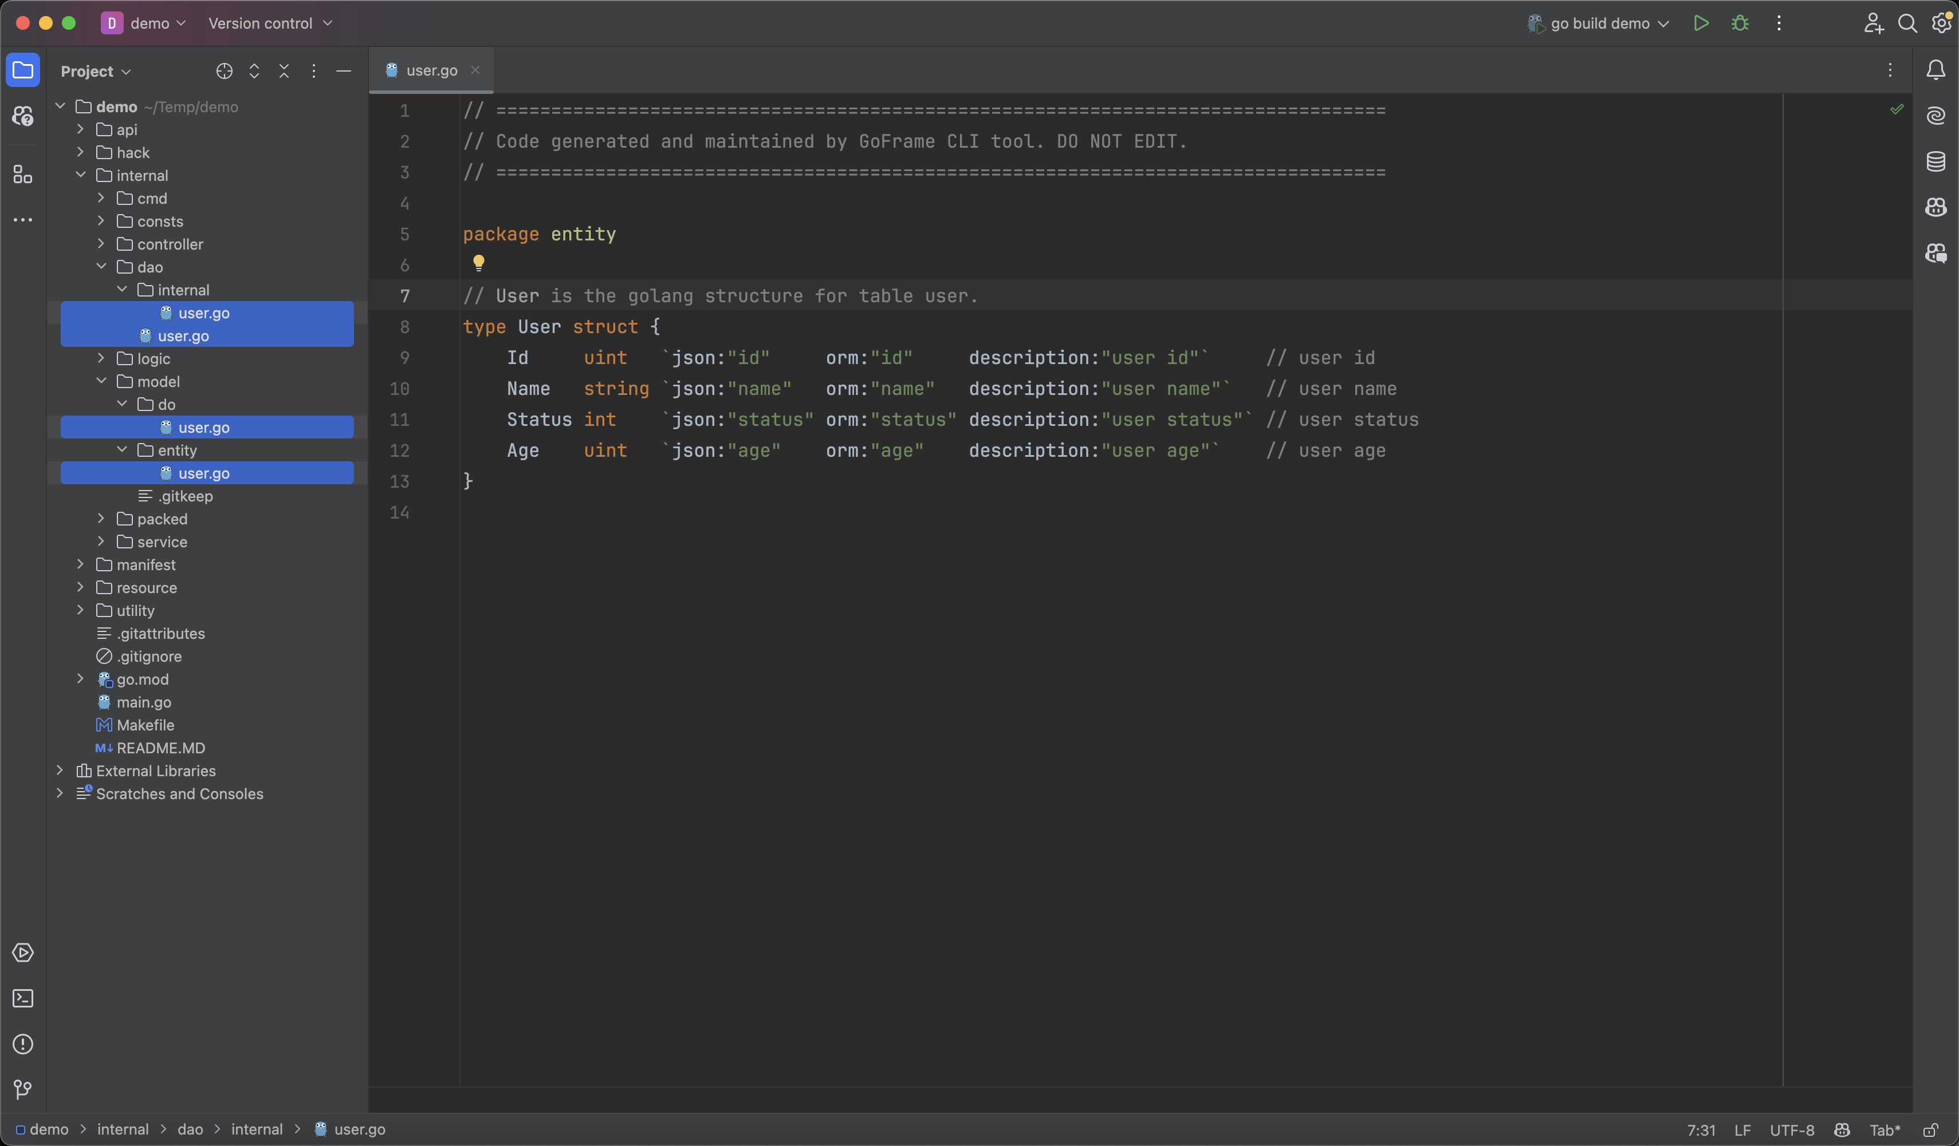Click the green Run button
1959x1146 pixels.
tap(1701, 23)
